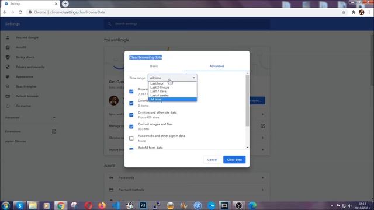Screen dimensions: 374x210
Task: Open qBittorrent from the taskbar
Action: coord(198,205)
